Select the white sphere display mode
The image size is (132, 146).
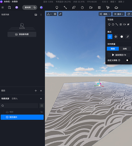[x=122, y=37]
